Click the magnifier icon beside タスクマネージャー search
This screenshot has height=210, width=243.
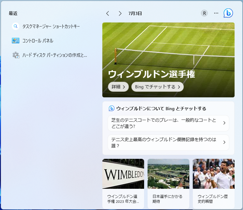pos(16,26)
